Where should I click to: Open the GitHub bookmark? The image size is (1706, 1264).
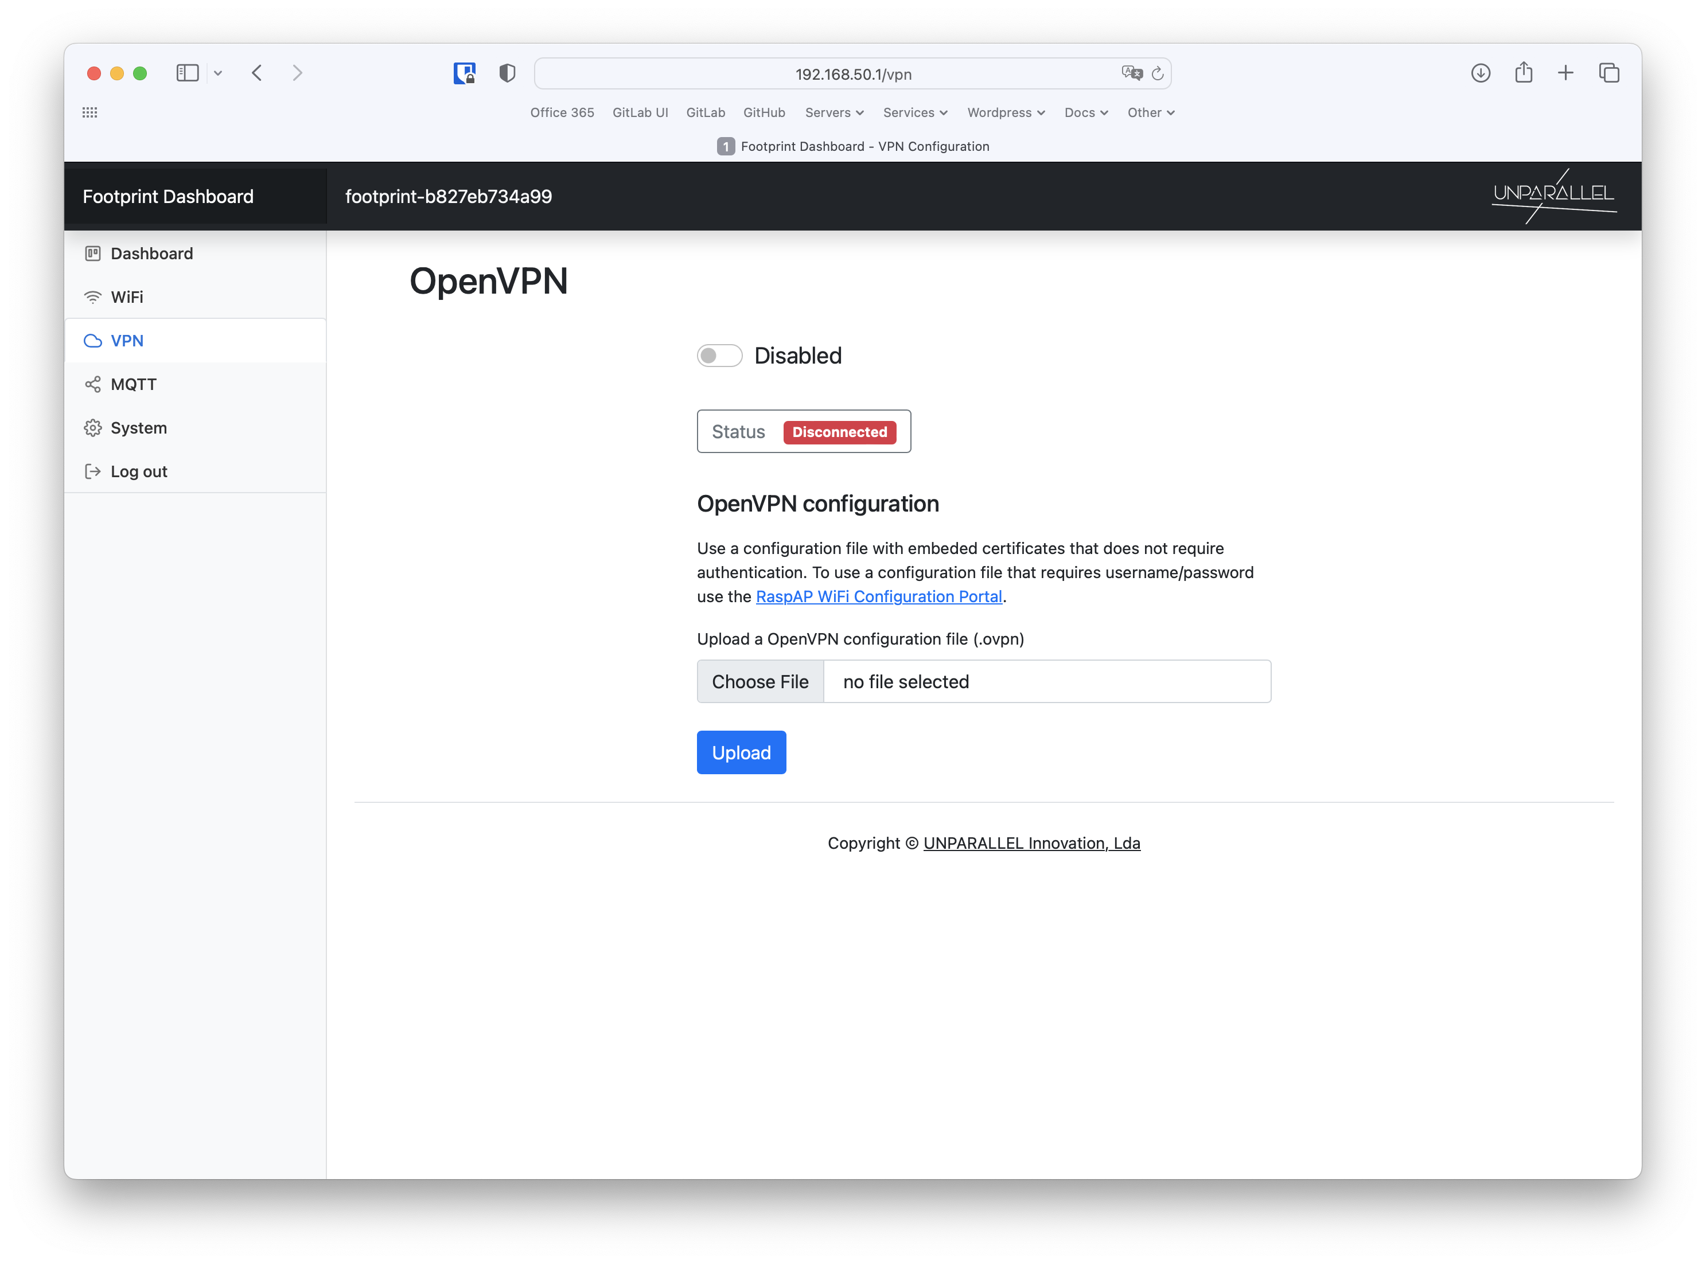pyautogui.click(x=764, y=112)
